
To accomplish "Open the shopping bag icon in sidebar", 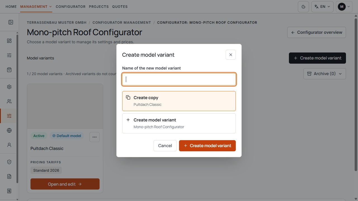I will tap(9, 70).
